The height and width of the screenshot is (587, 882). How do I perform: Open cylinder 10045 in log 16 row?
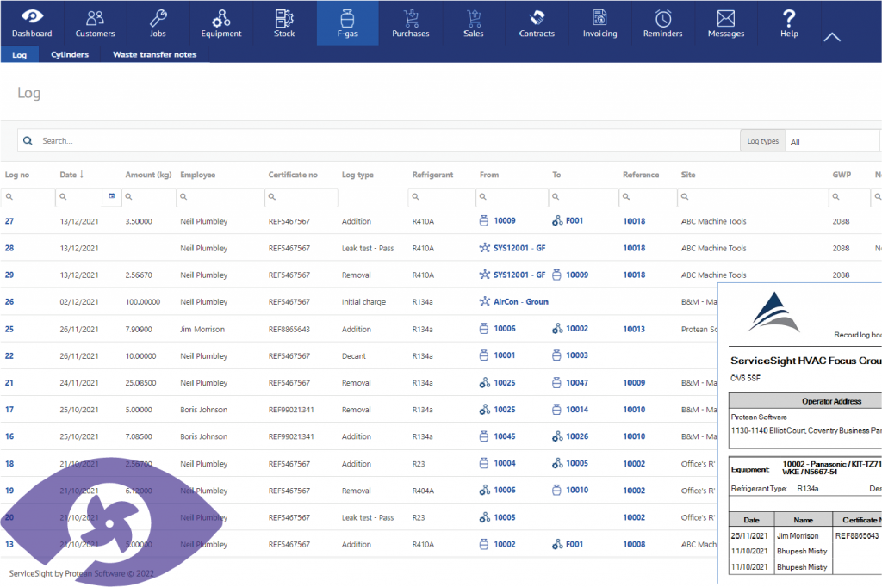tap(504, 436)
